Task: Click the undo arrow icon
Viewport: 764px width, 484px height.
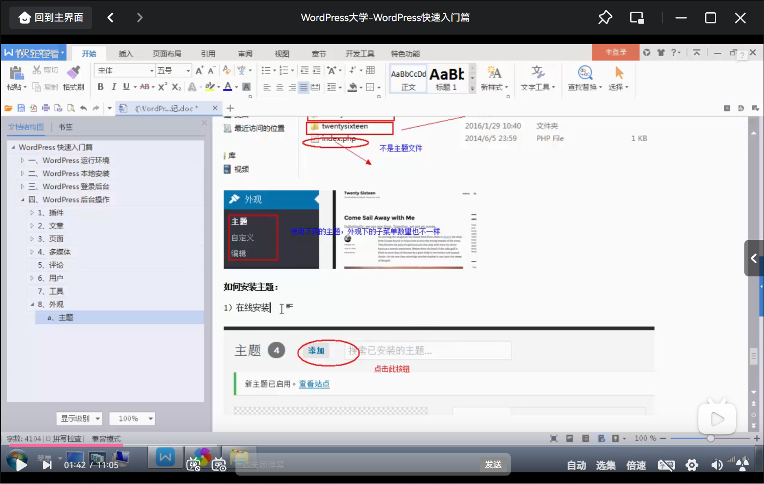Action: (83, 108)
